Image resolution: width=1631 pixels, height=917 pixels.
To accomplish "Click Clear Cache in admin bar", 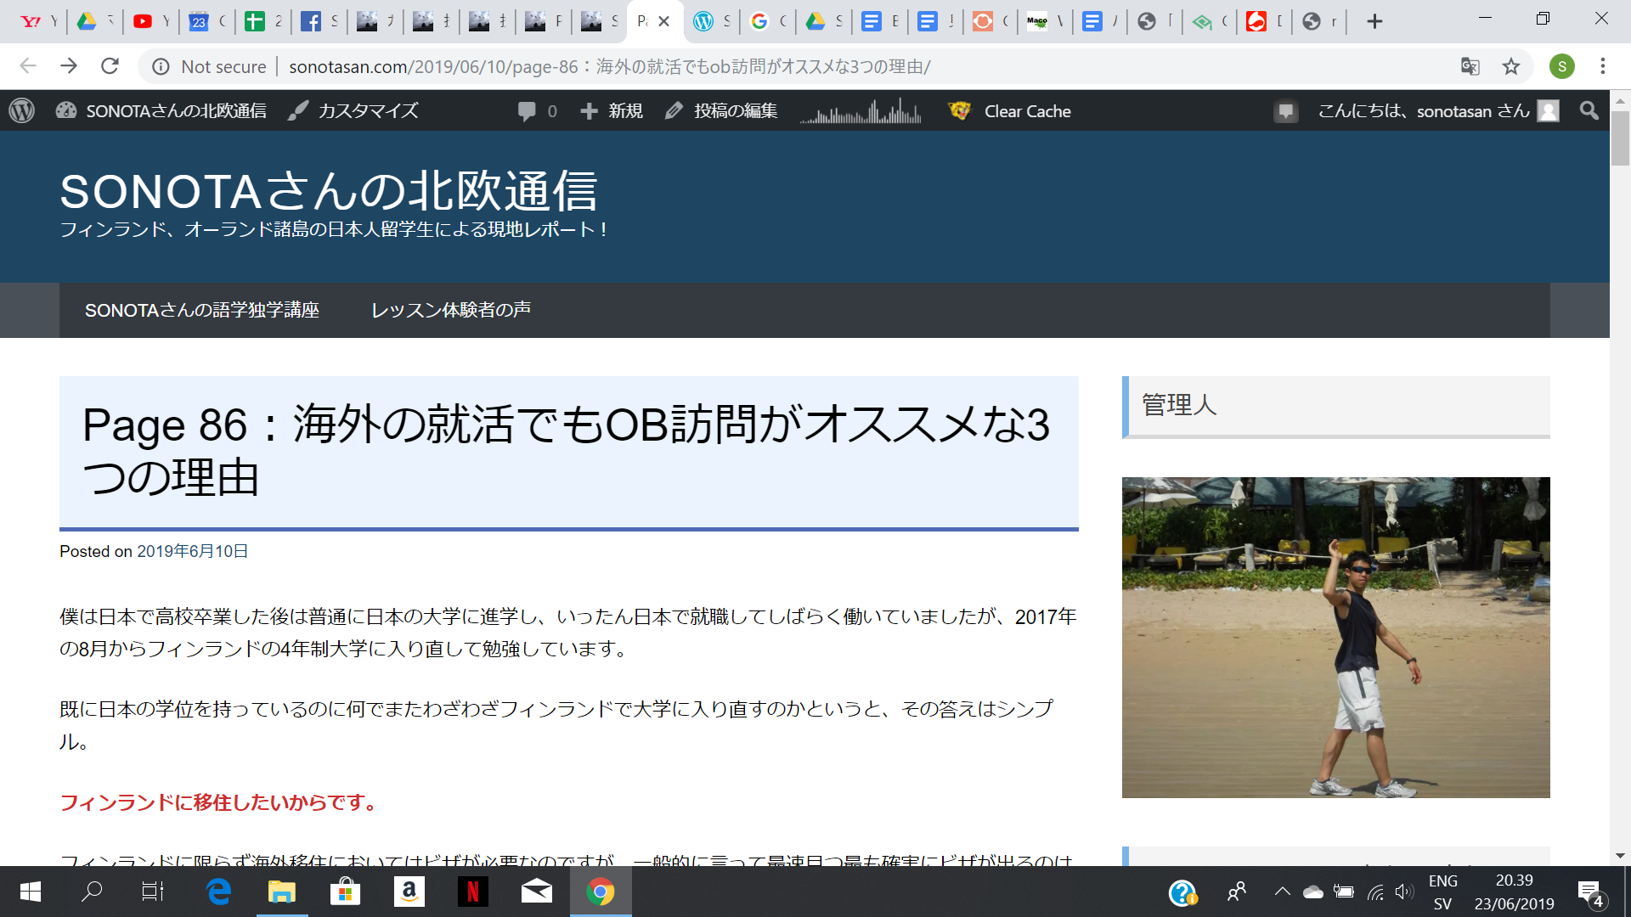I will point(1010,110).
